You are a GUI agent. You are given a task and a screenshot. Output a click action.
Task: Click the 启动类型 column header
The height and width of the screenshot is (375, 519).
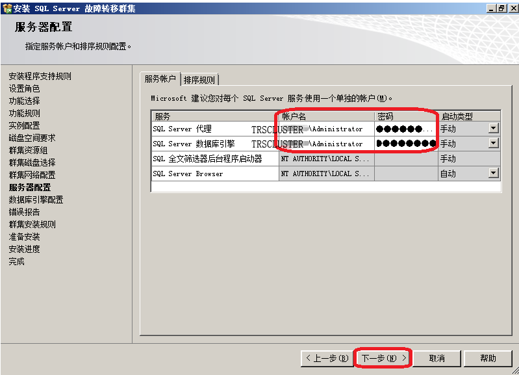469,116
